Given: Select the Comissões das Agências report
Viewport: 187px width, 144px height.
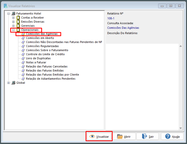Looking at the screenshot, I should coord(42,34).
